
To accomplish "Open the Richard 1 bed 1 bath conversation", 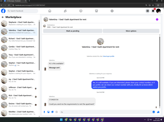I will [x=19, y=40].
